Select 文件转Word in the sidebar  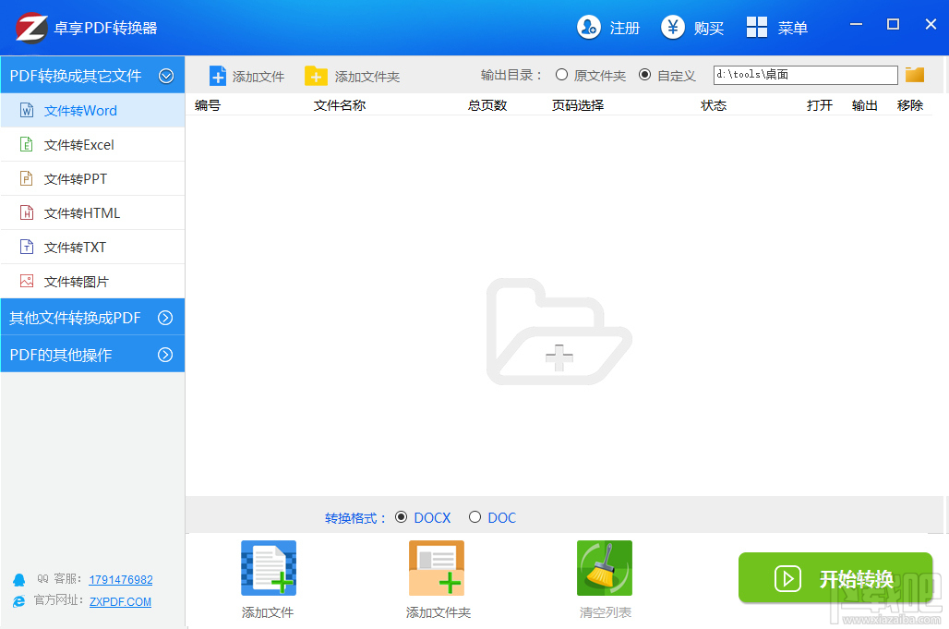click(x=92, y=110)
